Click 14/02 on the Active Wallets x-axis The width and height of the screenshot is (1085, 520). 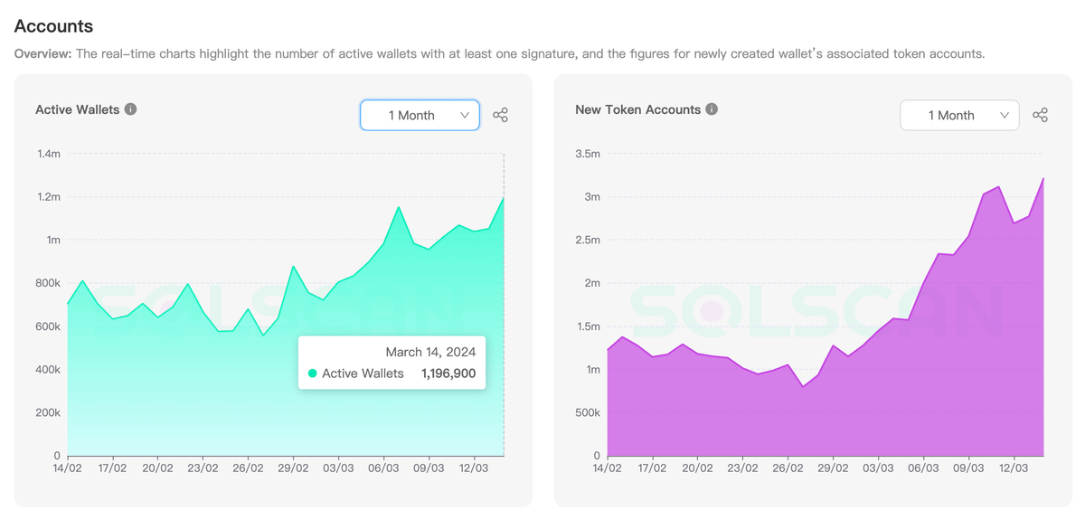coord(68,468)
